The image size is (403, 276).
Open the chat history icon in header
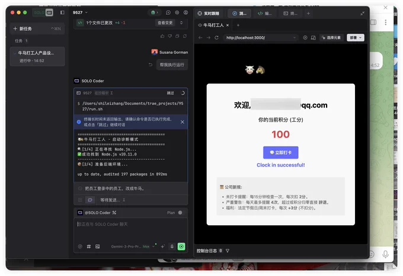click(x=168, y=12)
